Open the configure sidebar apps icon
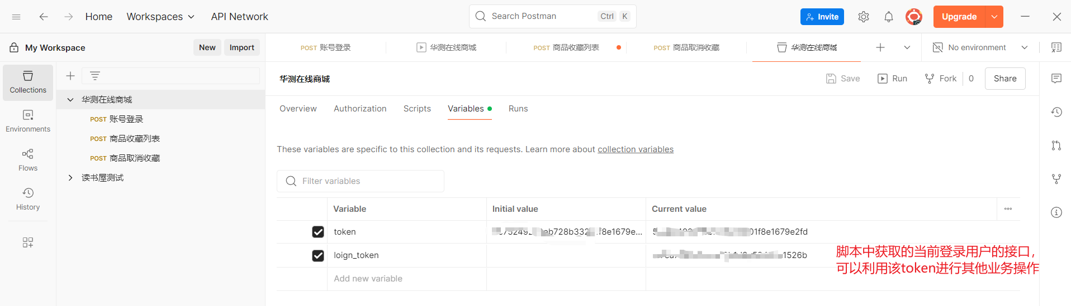1071x306 pixels. point(28,242)
